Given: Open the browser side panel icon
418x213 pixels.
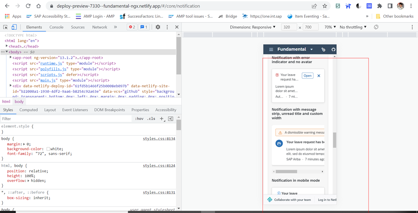Looking at the screenshot, I should 390,6.
